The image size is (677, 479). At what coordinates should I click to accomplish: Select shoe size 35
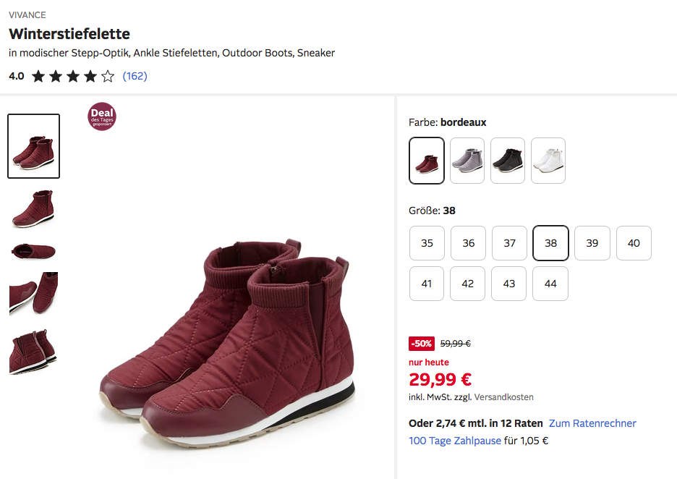tap(427, 243)
